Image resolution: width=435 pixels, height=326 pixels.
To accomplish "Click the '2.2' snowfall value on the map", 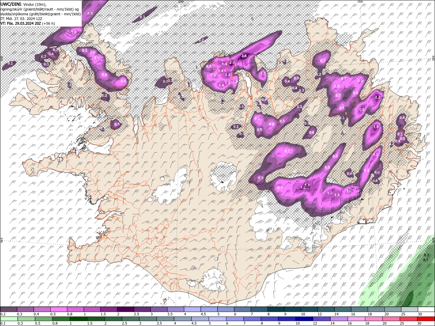I will point(378,97).
